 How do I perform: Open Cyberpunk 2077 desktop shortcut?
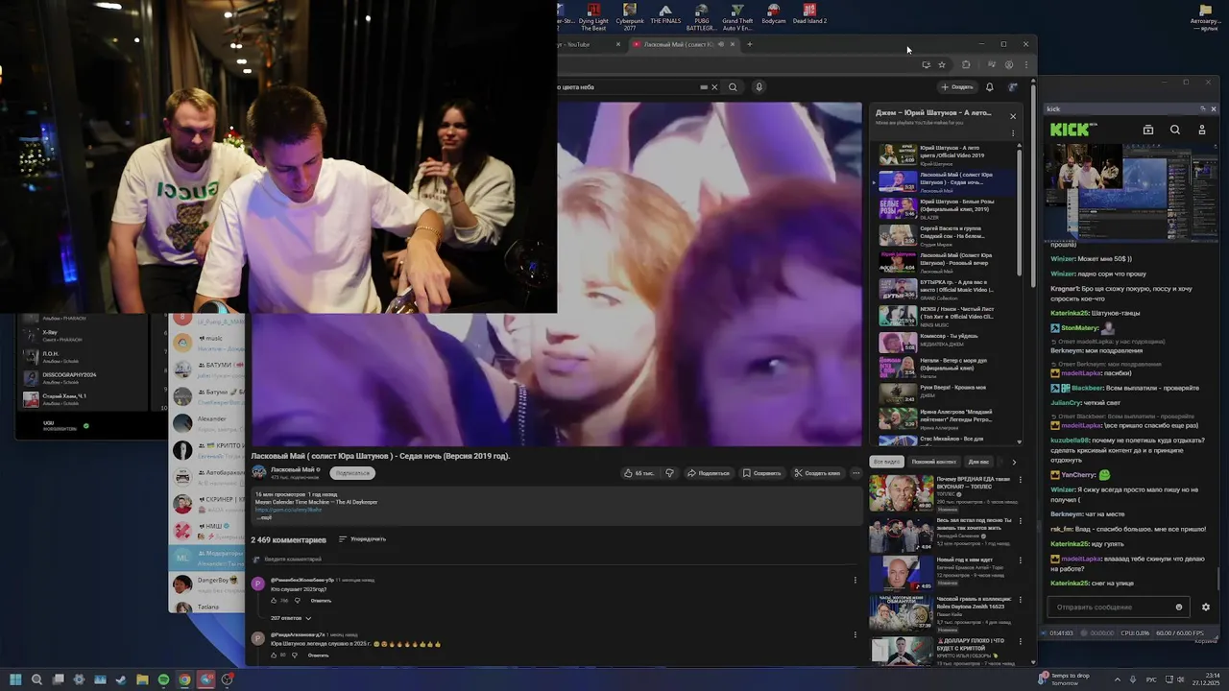point(630,15)
